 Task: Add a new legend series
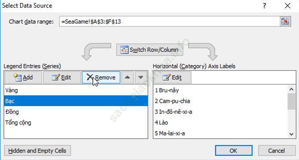(x=23, y=77)
